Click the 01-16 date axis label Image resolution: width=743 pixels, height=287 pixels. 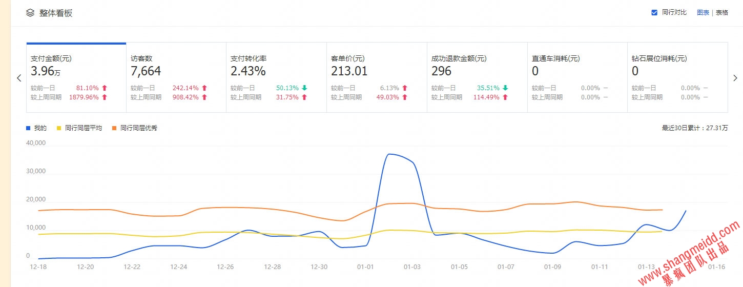(716, 266)
